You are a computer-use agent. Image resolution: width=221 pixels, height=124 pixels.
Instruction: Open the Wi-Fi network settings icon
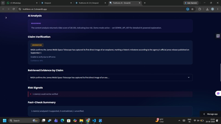coord(195,121)
